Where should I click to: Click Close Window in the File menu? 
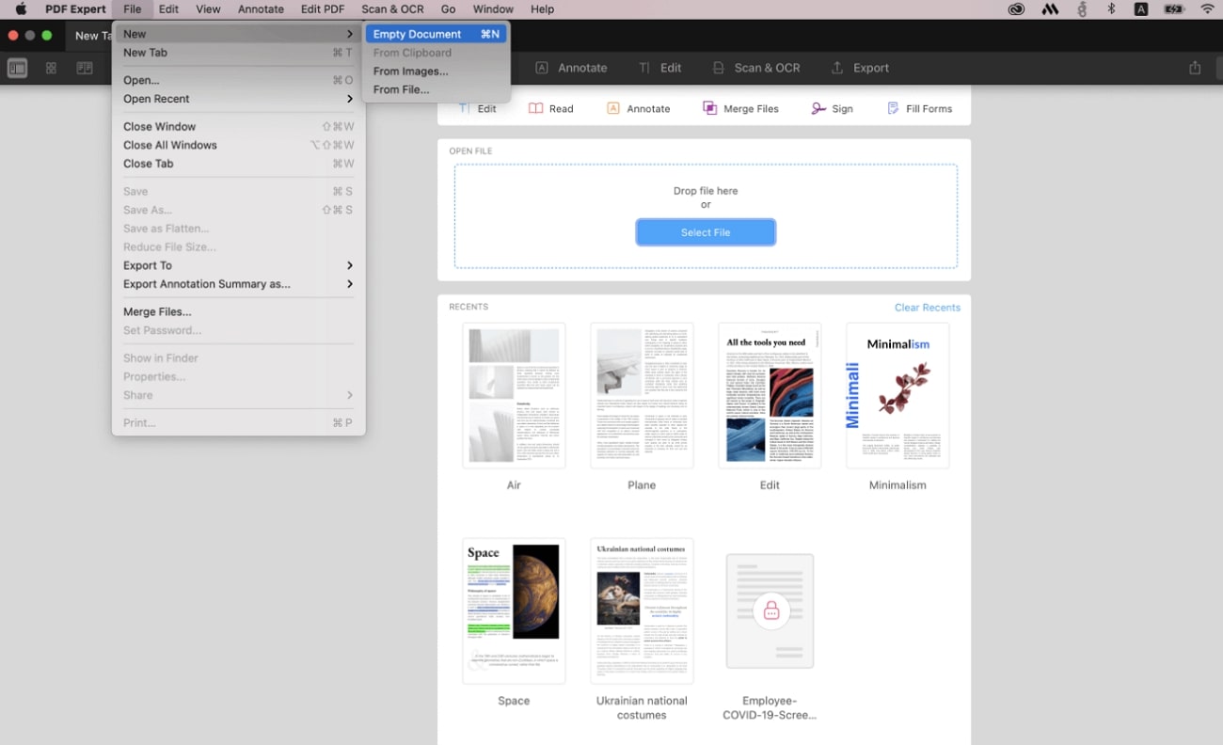point(238,127)
